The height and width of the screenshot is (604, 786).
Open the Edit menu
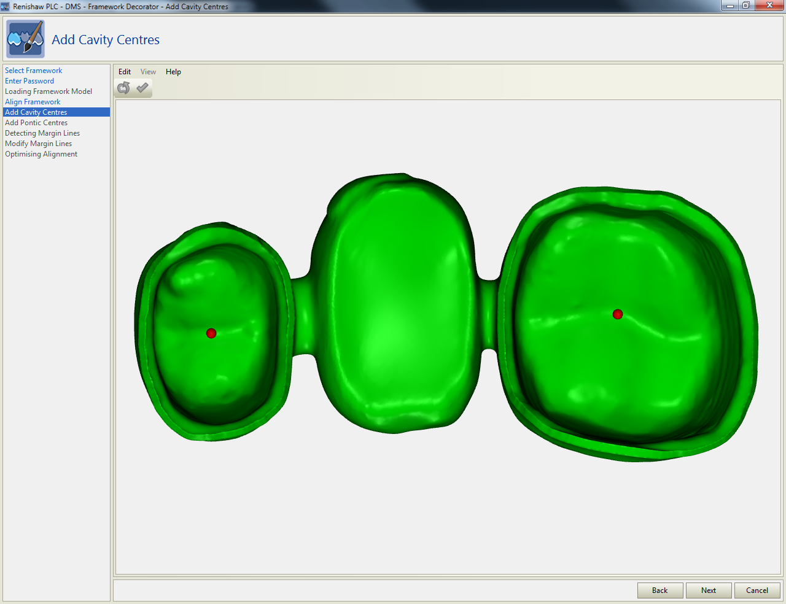pos(125,72)
